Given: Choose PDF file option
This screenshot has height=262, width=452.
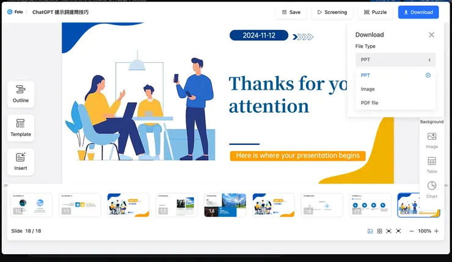Looking at the screenshot, I should 396,103.
